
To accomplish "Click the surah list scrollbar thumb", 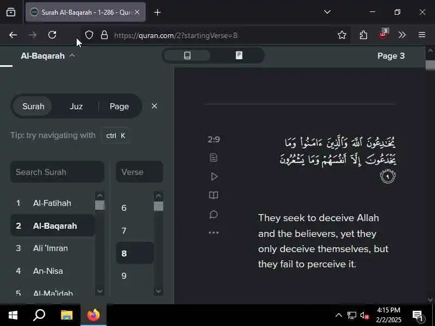I will (100, 205).
